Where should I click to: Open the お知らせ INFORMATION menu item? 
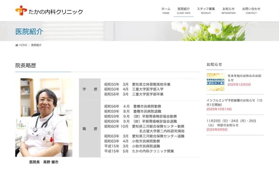click(228, 10)
